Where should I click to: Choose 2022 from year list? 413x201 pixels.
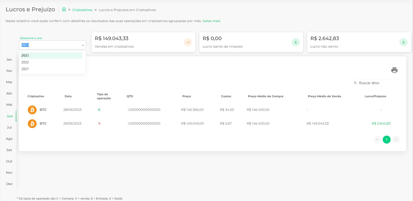point(51,62)
